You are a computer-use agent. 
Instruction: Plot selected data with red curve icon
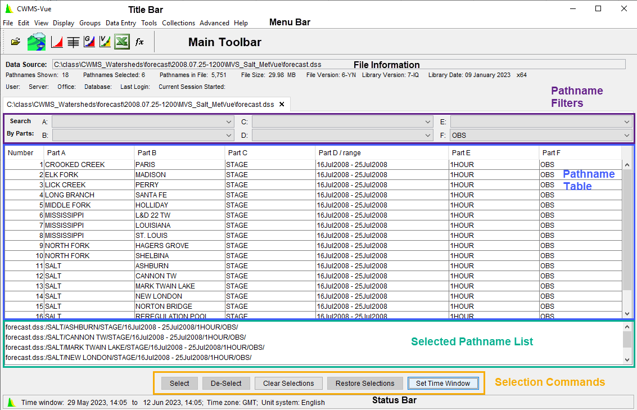point(57,42)
